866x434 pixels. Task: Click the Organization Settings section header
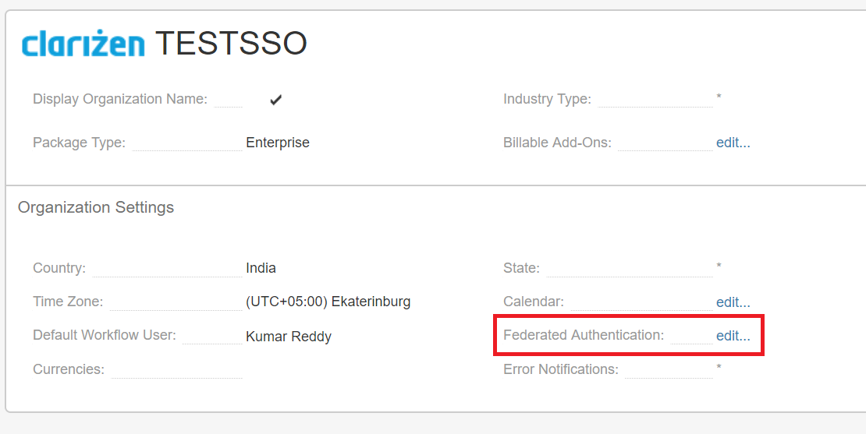(95, 207)
